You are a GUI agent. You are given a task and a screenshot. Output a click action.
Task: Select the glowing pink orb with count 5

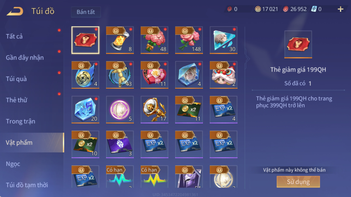(x=120, y=109)
